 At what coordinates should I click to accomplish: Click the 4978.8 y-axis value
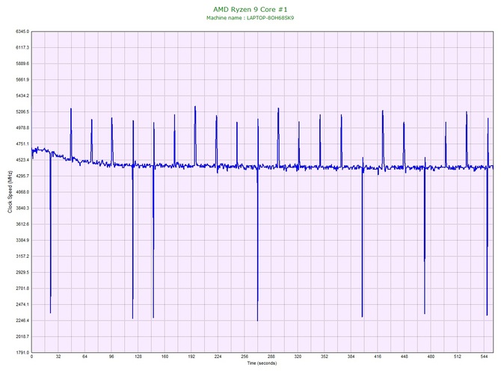pos(22,128)
